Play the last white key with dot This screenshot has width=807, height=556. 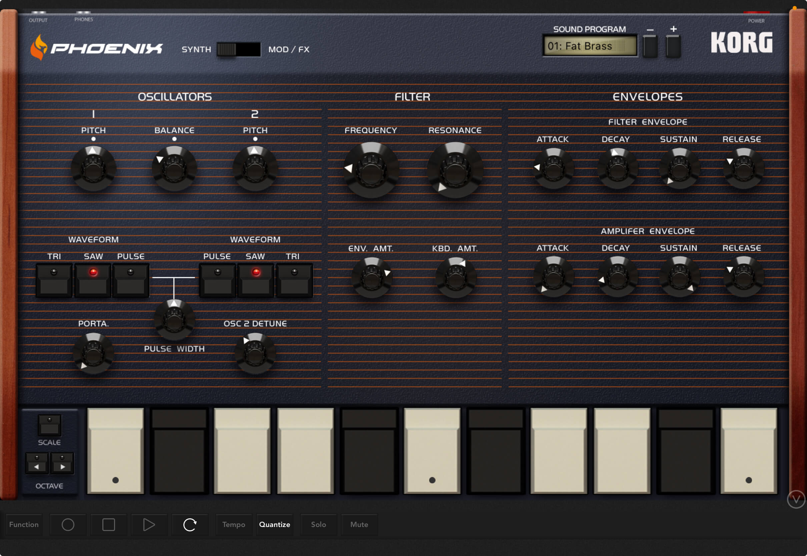click(x=748, y=451)
